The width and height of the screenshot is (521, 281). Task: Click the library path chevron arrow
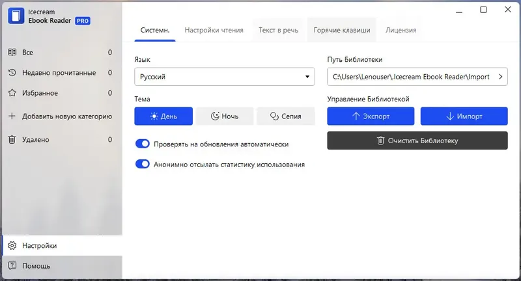[x=500, y=77]
